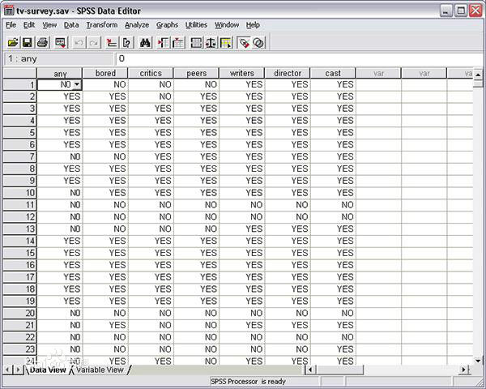Viewport: 486px width, 389px height.
Task: Click the Select Cases icon
Action: [226, 42]
